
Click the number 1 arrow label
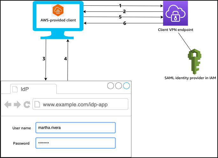pyautogui.click(x=120, y=6)
